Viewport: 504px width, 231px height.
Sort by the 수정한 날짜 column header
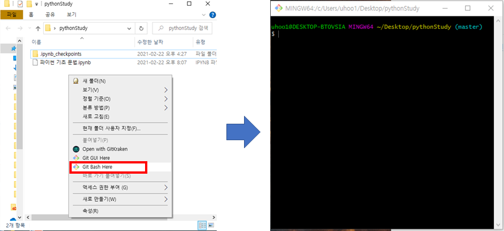pos(150,42)
